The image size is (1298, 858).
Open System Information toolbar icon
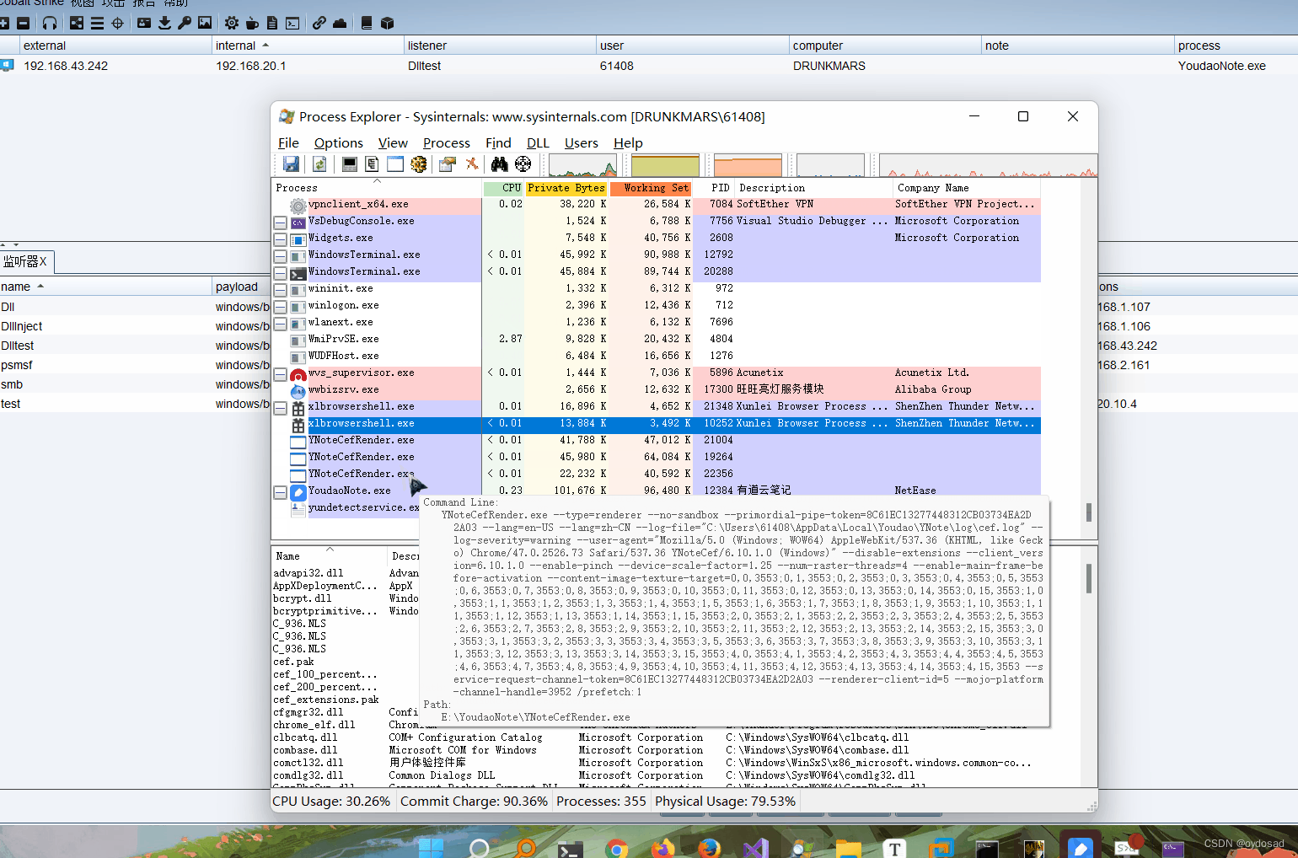click(349, 164)
